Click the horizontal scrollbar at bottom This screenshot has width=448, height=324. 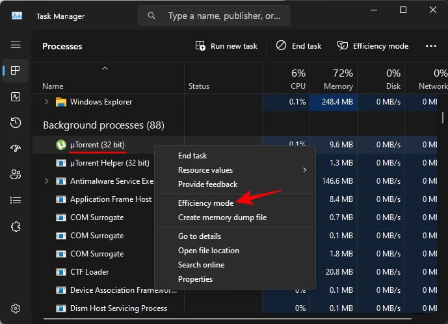[228, 319]
